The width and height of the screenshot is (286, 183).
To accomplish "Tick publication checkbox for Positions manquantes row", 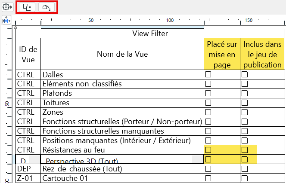I will pyautogui.click(x=245, y=140).
